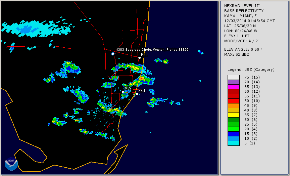Click the 'LON: 80/24/46 W' text
The height and width of the screenshot is (176, 290).
tap(241, 31)
